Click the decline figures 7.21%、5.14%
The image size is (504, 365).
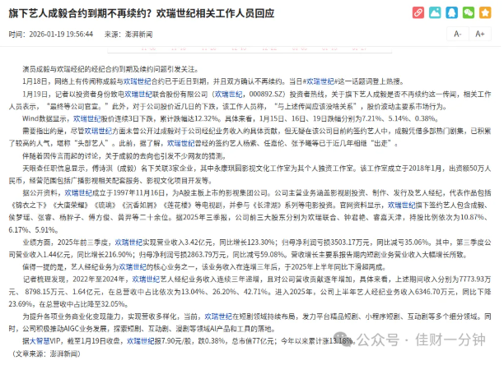[x=385, y=118]
